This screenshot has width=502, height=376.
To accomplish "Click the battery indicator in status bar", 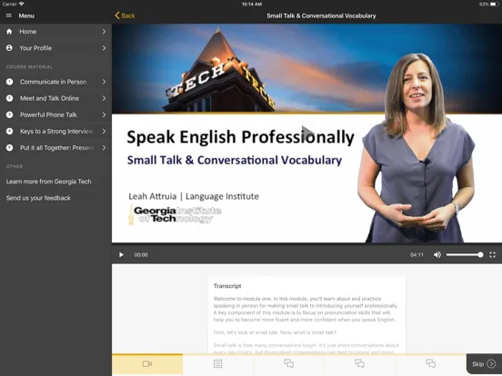I will 495,5.
